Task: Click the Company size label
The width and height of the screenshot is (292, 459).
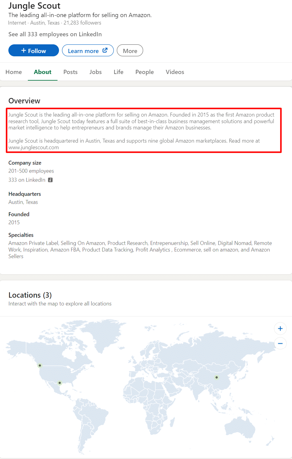Action: point(25,163)
